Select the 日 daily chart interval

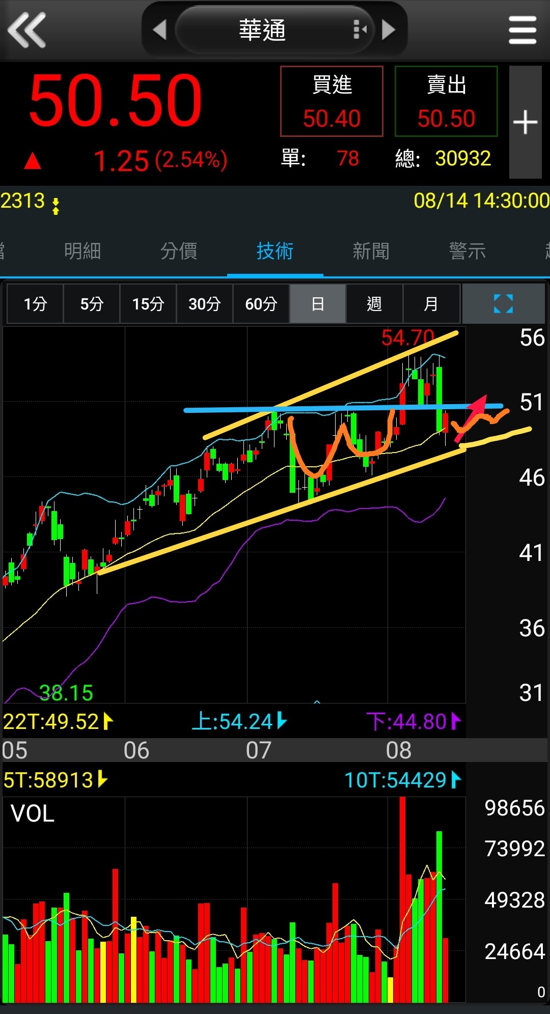(318, 304)
